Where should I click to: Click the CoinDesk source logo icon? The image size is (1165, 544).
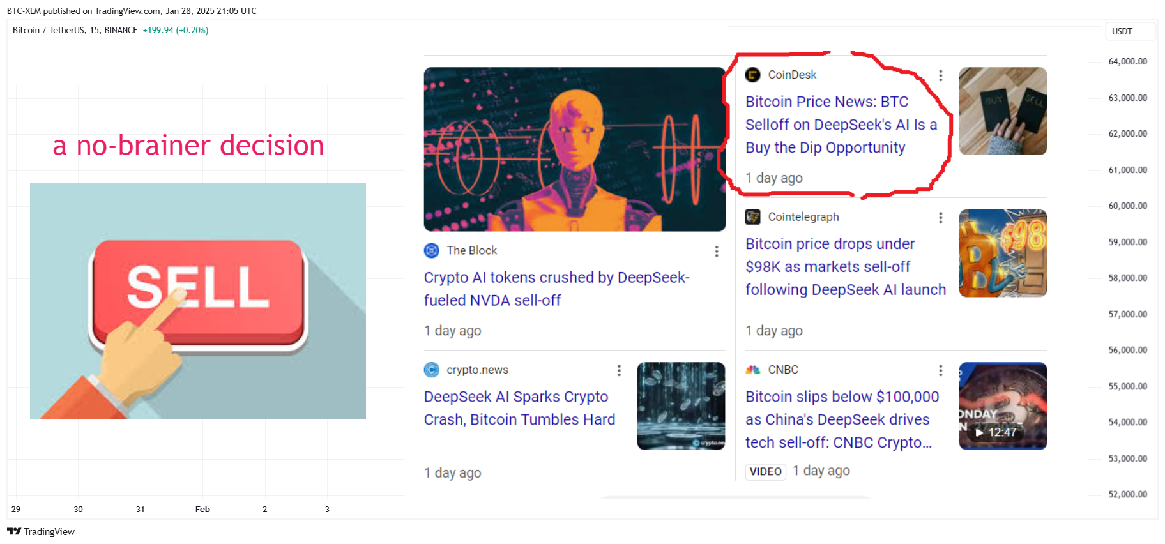pos(752,75)
